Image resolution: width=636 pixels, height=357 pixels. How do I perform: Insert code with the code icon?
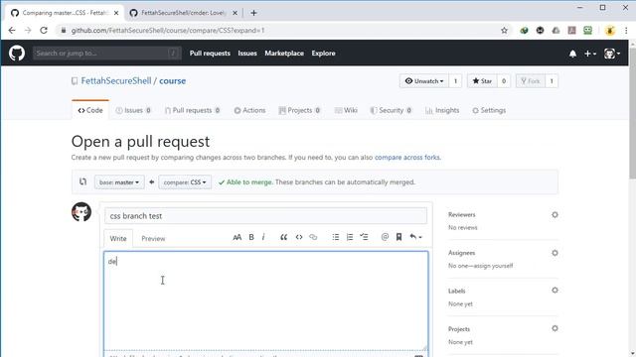[x=299, y=237]
